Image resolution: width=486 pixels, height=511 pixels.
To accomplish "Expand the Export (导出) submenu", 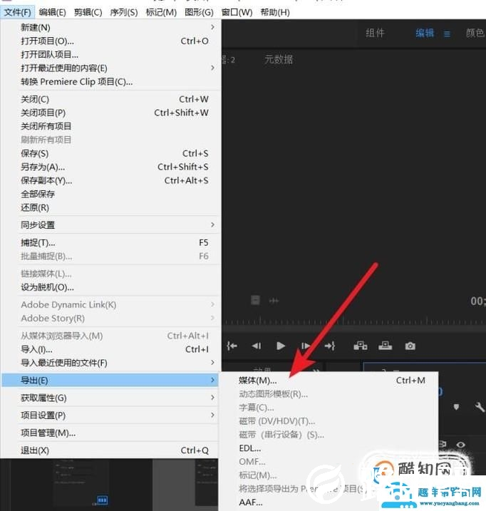I will coord(110,381).
